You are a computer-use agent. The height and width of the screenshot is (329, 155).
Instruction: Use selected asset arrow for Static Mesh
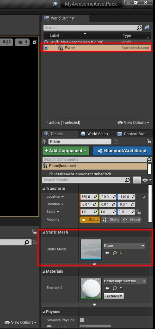[x=107, y=253]
